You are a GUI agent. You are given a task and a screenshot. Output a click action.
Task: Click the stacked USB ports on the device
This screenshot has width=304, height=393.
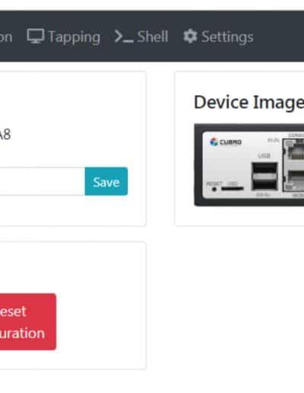coord(264,177)
